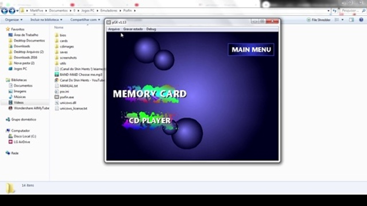Select the cdimages folder icon
This screenshot has height=206, width=367.
(56, 46)
